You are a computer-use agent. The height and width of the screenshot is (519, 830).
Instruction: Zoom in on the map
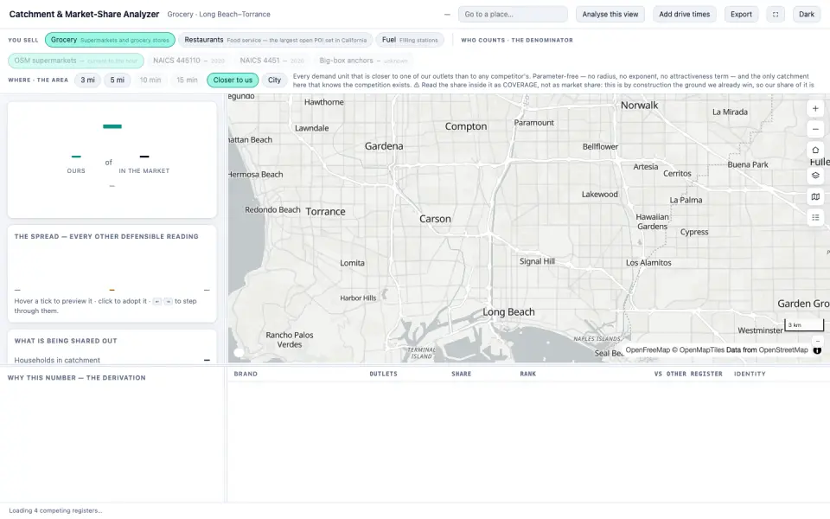pos(815,109)
